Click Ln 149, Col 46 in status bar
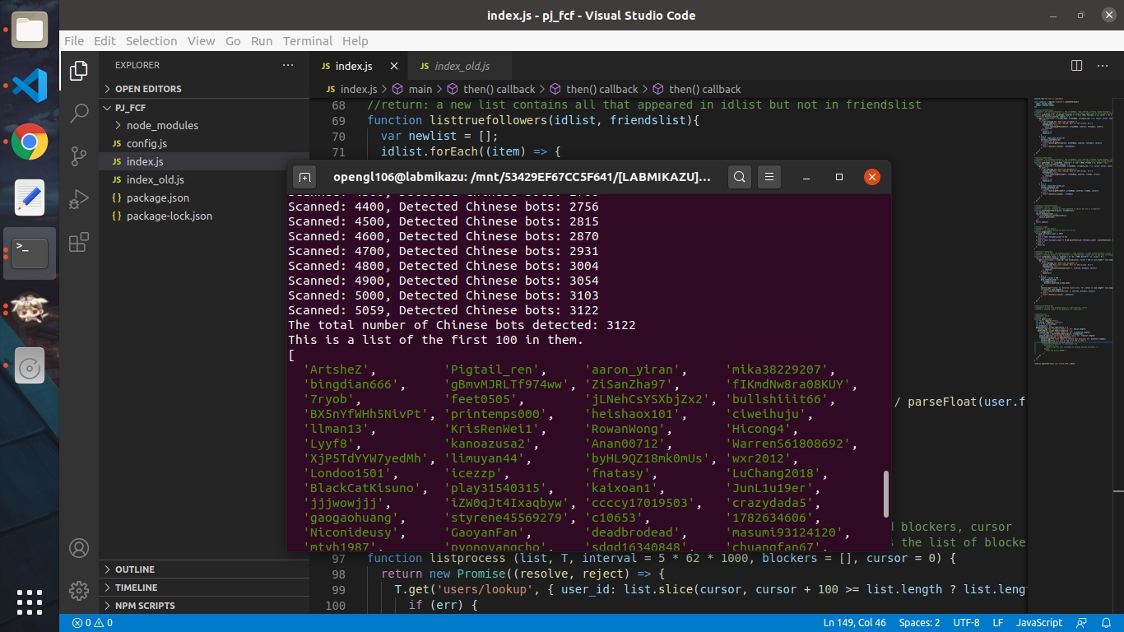This screenshot has width=1124, height=632. (x=854, y=623)
